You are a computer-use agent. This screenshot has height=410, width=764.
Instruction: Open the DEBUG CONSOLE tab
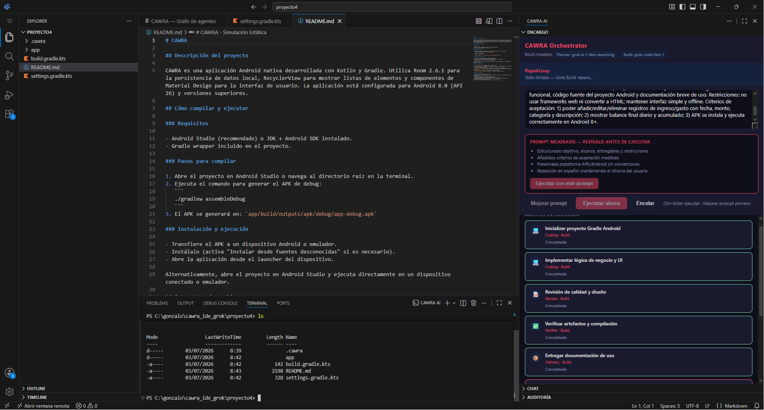[x=220, y=303]
